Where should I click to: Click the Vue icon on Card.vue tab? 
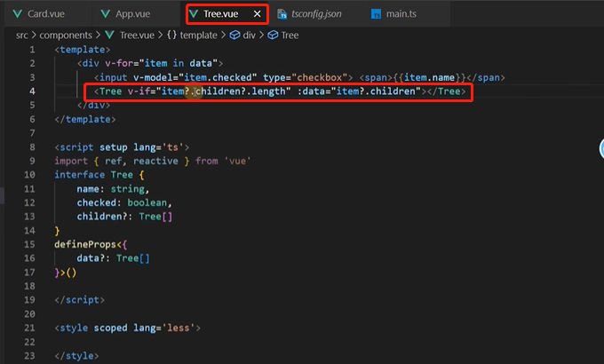point(18,14)
